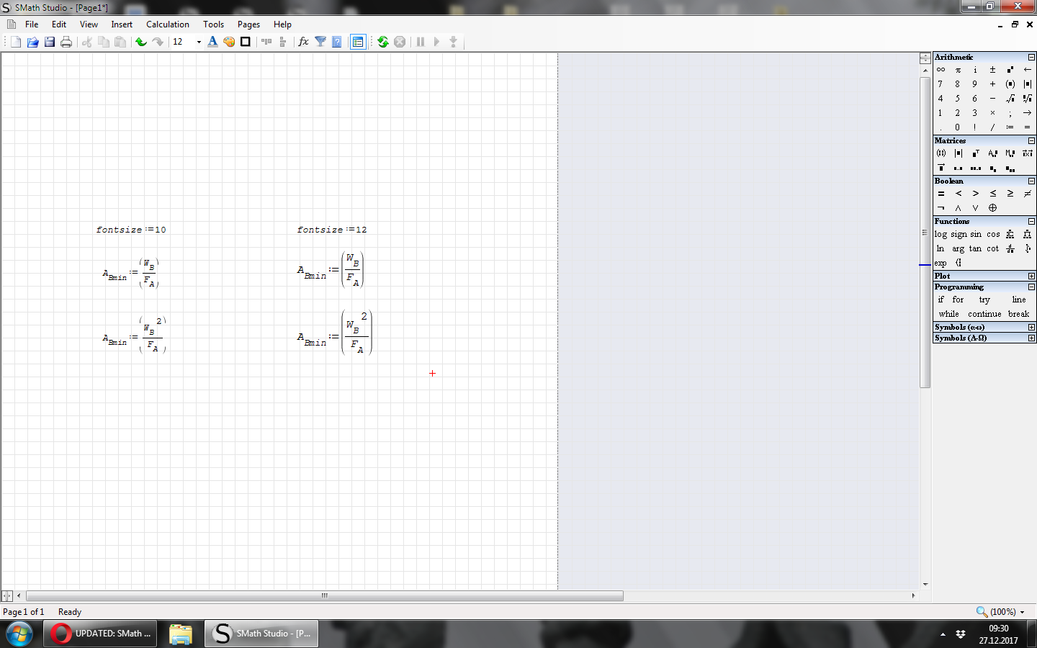Open the text color 'A' tool
Viewport: 1037px width, 648px height.
click(212, 42)
